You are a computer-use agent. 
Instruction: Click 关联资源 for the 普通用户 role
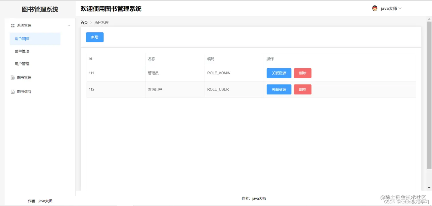point(279,89)
